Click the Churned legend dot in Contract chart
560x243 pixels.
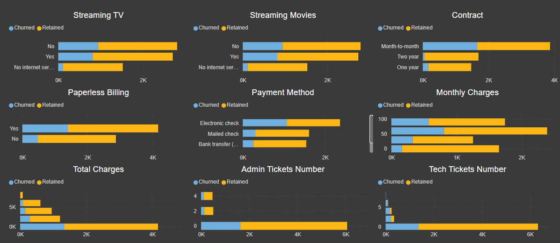[x=380, y=28]
